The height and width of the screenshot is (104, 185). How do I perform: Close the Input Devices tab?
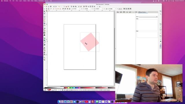pyautogui.click(x=147, y=12)
